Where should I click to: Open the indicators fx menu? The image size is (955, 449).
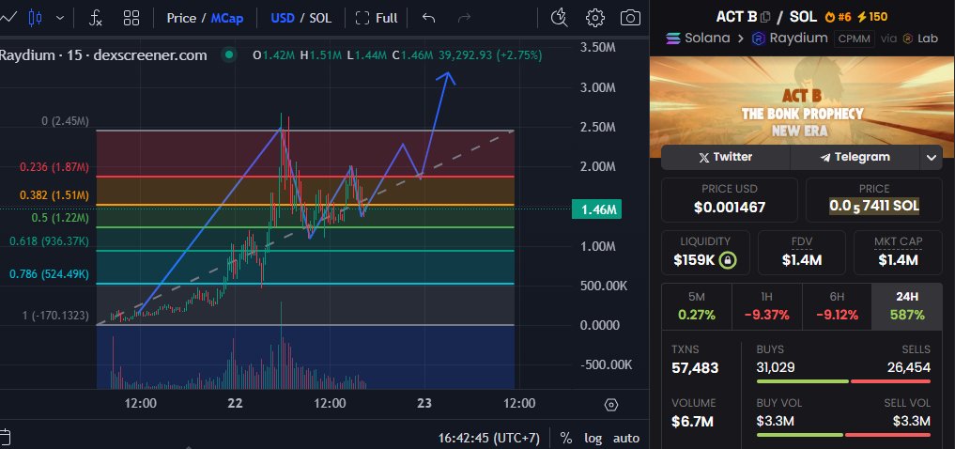pos(96,18)
